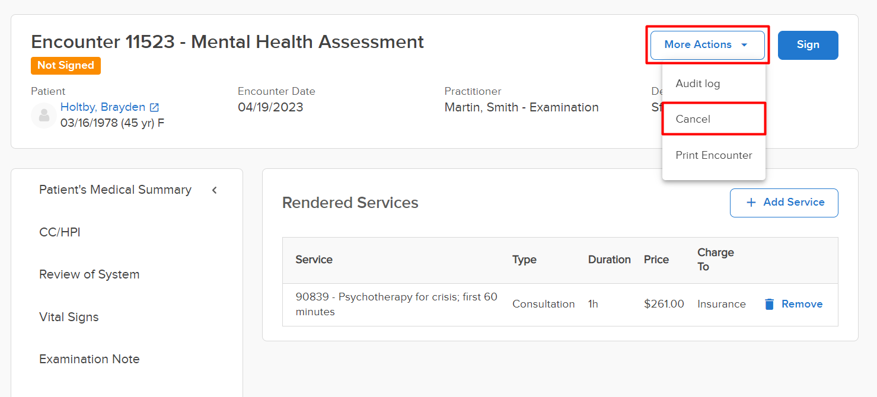This screenshot has height=397, width=877.
Task: Open the CC/HPI section
Action: point(60,232)
